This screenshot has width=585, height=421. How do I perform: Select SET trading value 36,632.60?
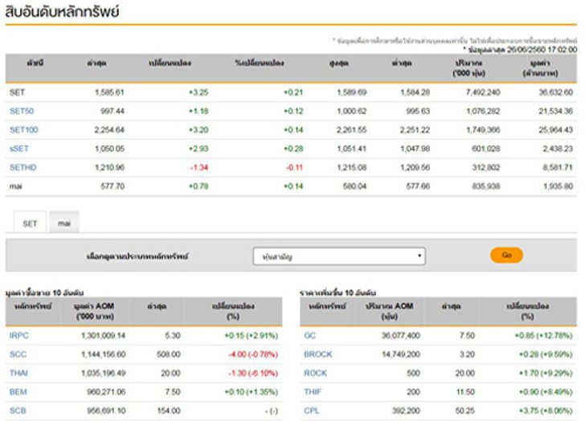point(555,92)
